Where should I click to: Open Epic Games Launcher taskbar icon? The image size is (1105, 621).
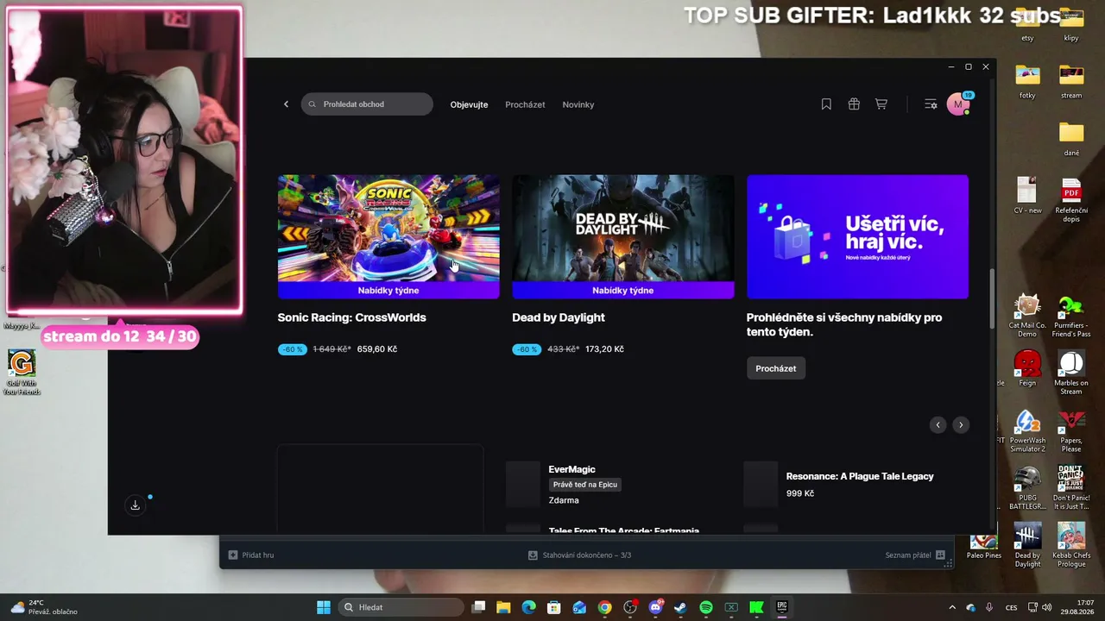click(782, 607)
